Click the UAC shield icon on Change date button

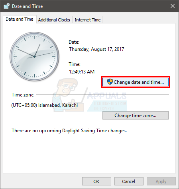click(110, 82)
